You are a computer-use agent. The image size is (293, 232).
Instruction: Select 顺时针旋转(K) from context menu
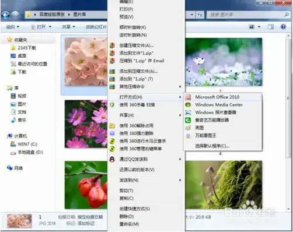[132, 27]
